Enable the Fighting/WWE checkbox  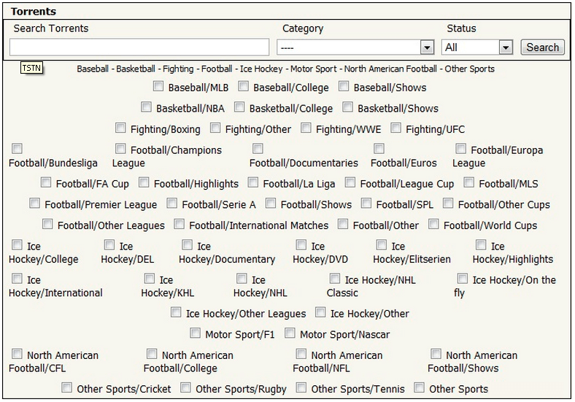pyautogui.click(x=306, y=128)
